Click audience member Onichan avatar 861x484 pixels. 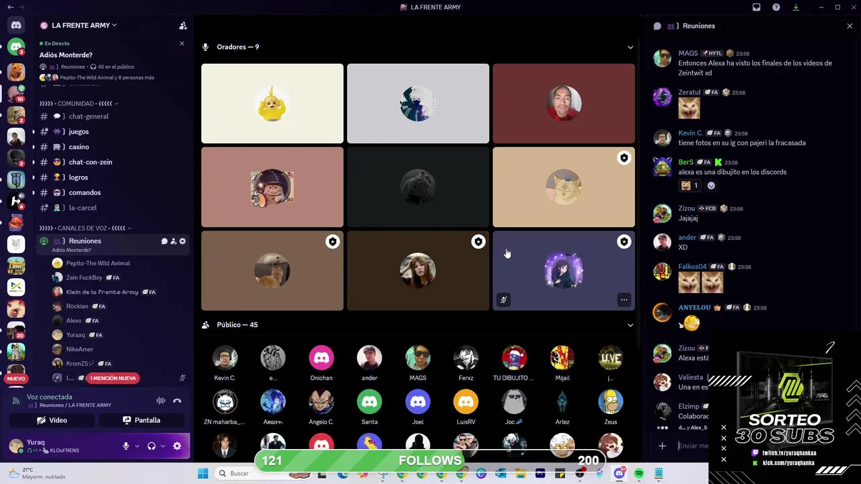[322, 358]
